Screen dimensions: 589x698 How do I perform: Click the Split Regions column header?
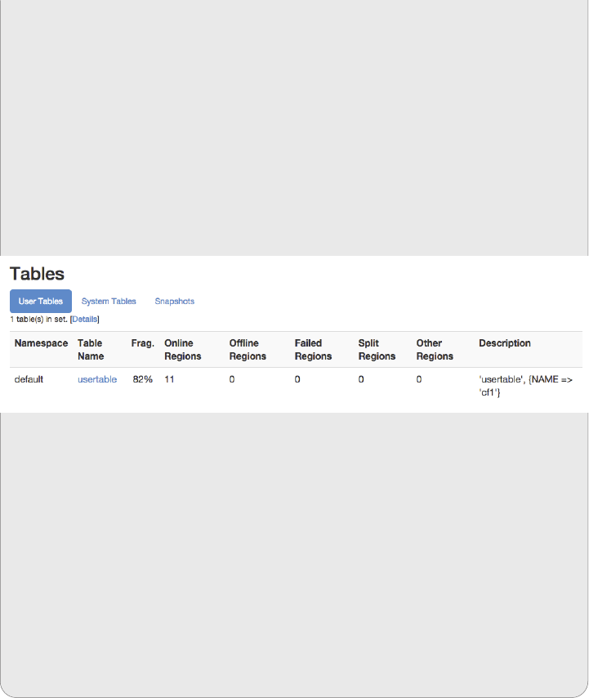coord(377,350)
